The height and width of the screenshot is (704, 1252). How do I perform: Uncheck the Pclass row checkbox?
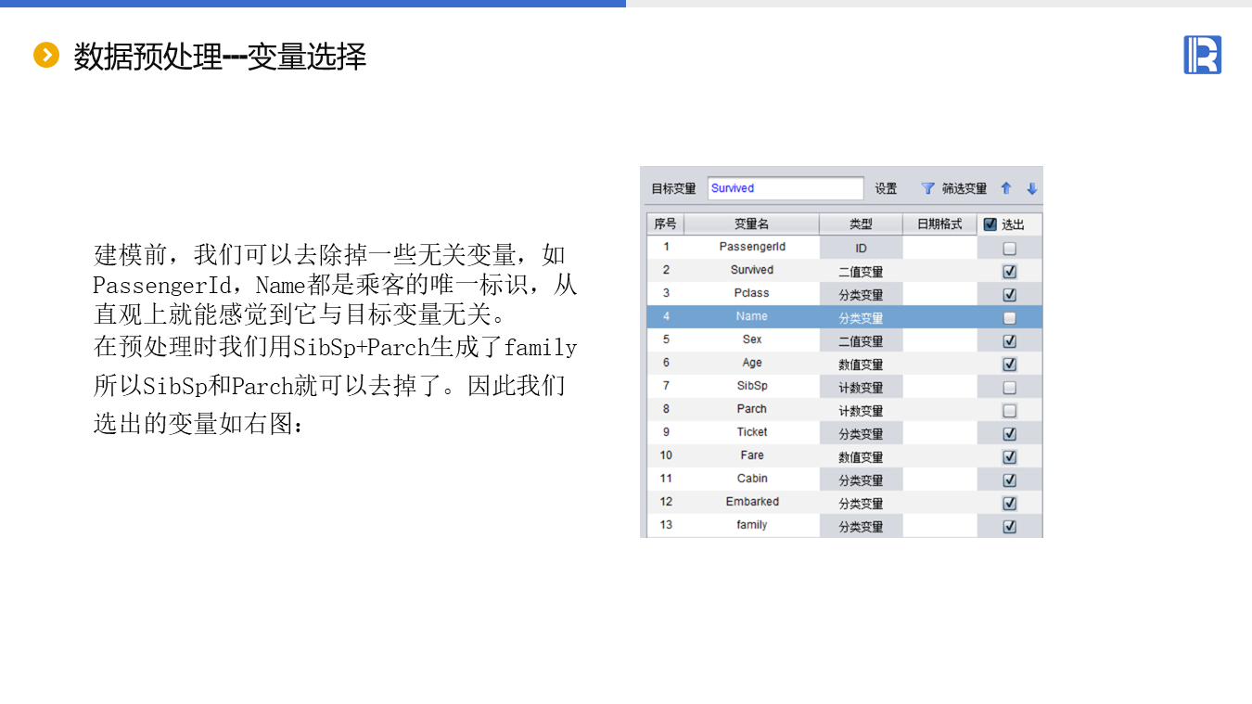(1010, 295)
